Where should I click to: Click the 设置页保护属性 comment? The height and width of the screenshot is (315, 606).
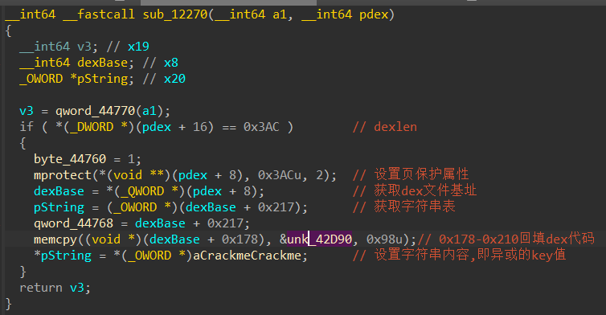tap(421, 174)
